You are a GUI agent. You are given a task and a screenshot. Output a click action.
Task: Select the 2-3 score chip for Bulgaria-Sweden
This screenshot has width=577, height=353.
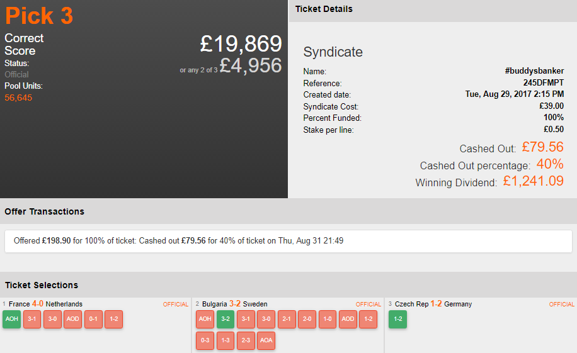pos(246,340)
